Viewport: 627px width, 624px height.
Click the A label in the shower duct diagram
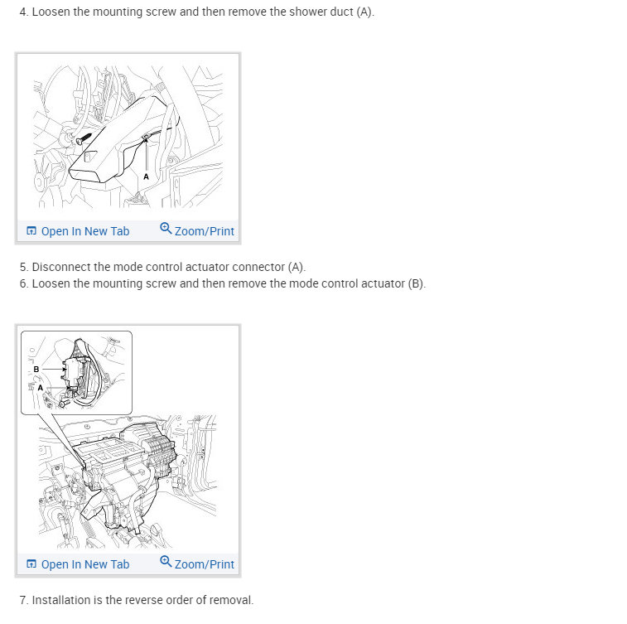(146, 177)
